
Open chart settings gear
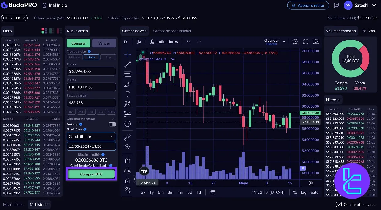[295, 41]
